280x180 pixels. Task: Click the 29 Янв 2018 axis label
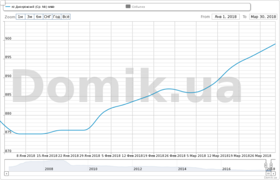[90, 156]
